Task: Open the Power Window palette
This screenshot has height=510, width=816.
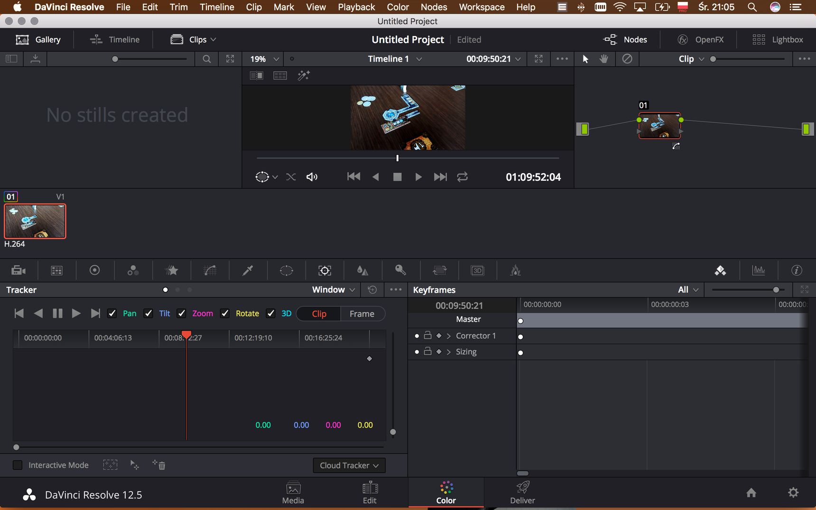Action: point(287,270)
